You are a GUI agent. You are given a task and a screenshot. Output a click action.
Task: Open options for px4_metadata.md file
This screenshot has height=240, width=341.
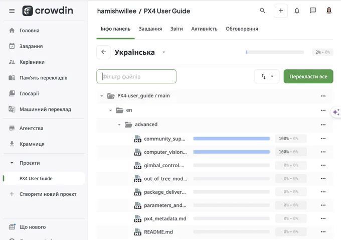coord(323,218)
